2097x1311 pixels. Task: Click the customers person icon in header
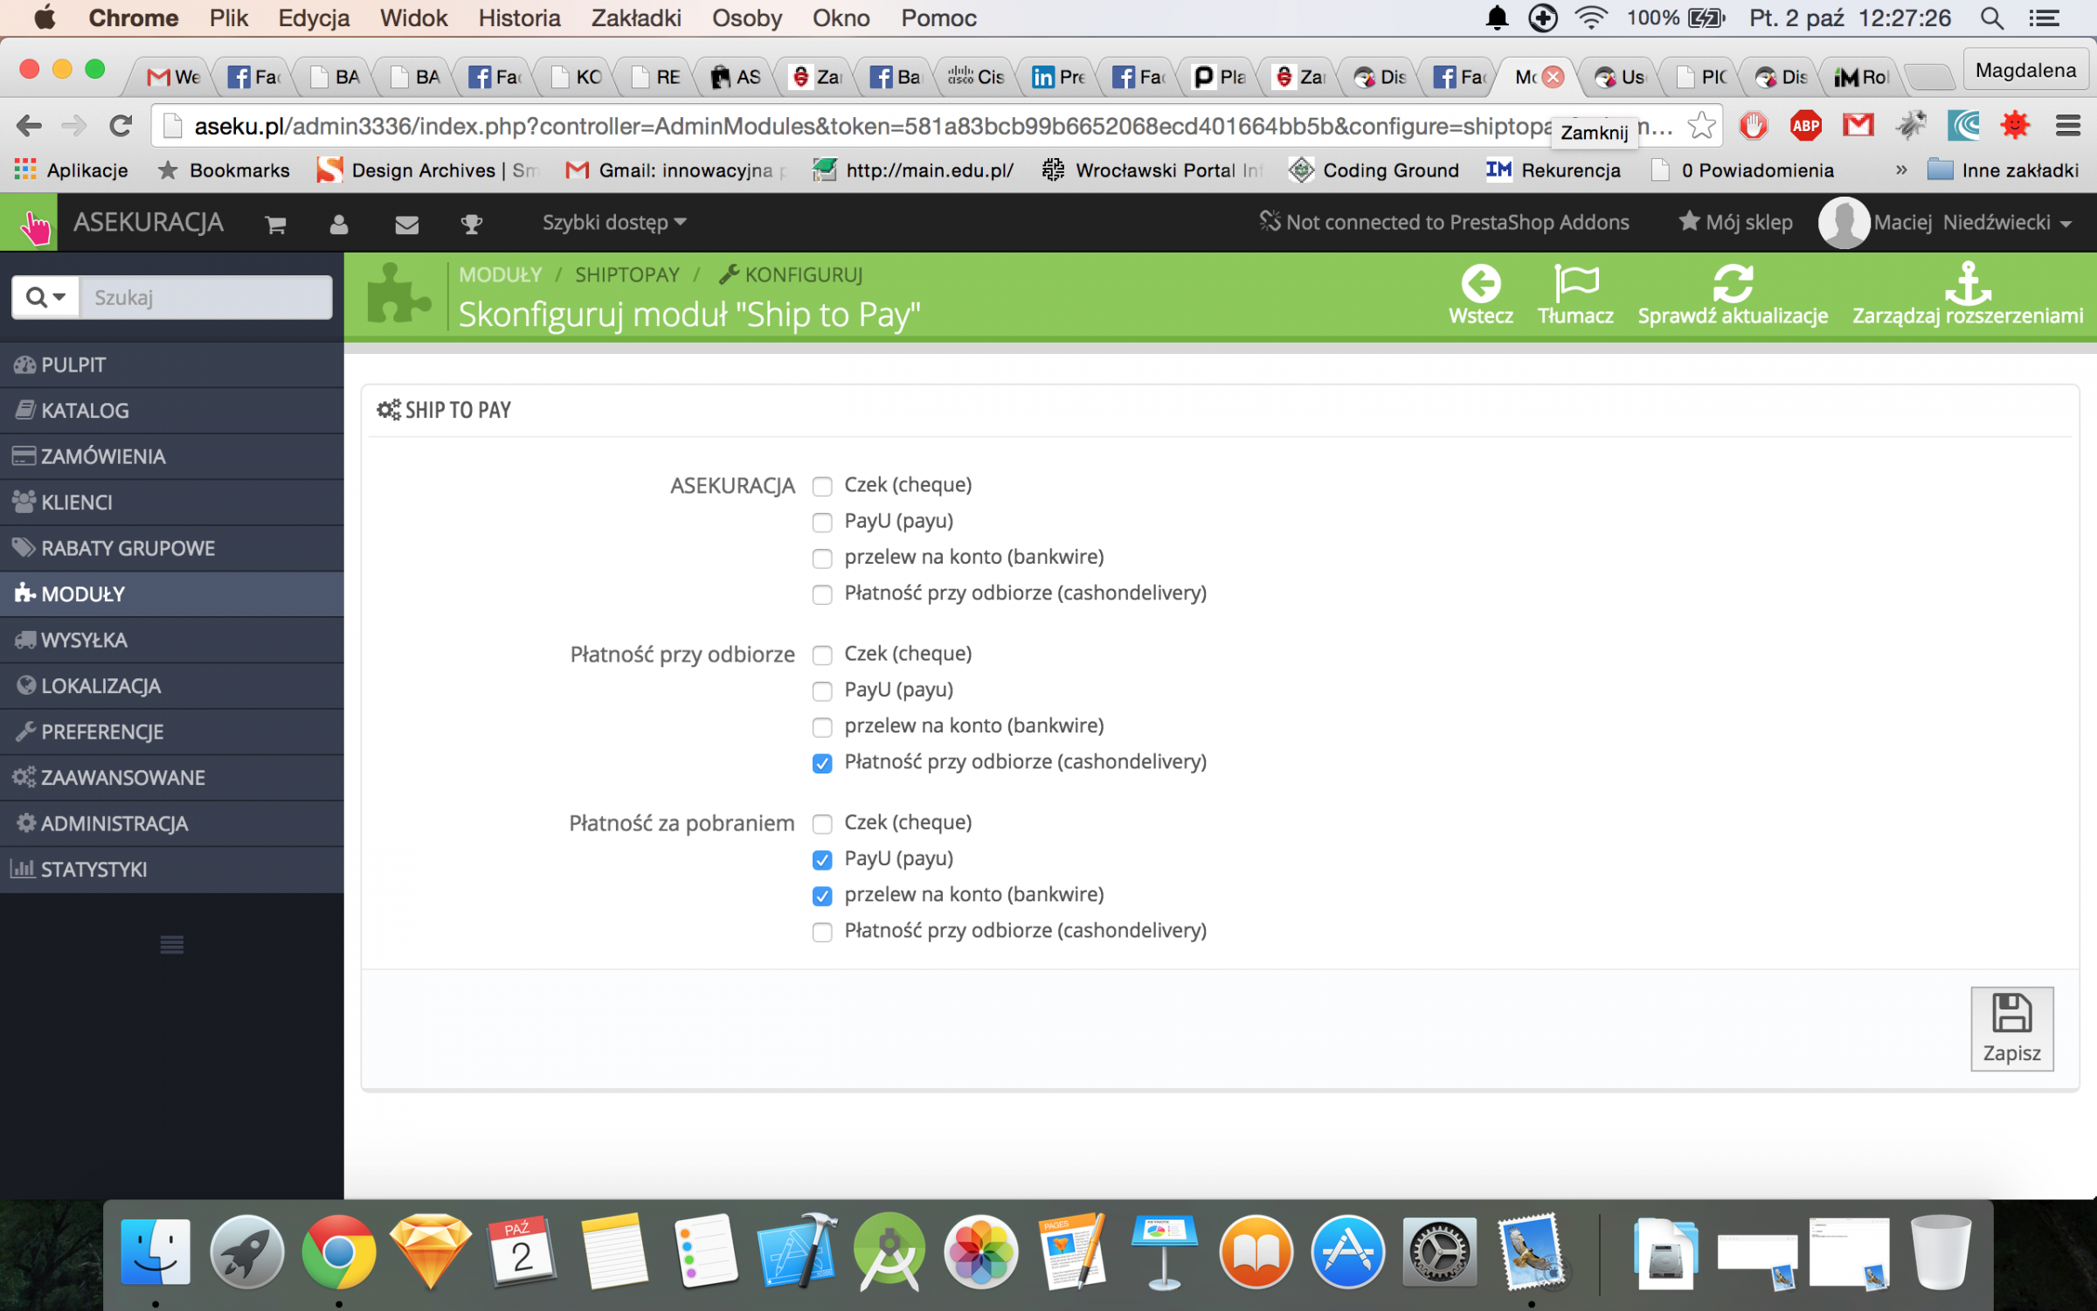tap(339, 225)
